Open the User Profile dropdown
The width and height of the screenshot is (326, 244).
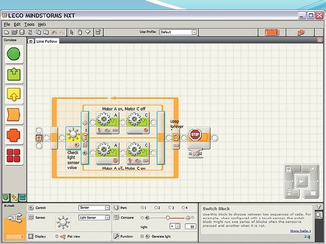(x=194, y=32)
